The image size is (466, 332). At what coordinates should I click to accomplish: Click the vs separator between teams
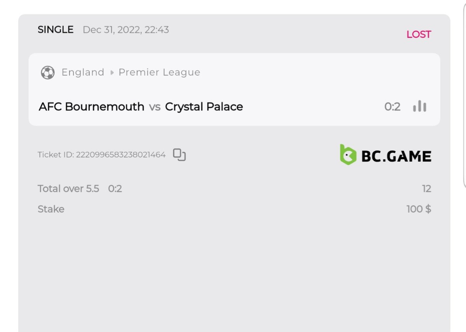(x=155, y=107)
